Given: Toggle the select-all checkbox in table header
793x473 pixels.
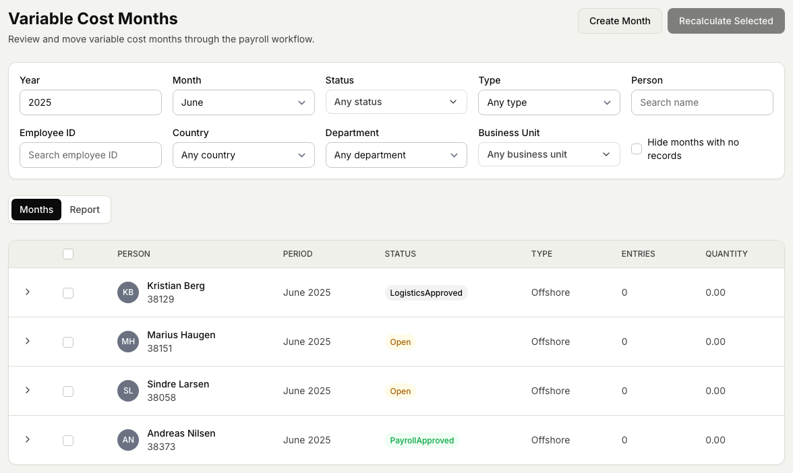Looking at the screenshot, I should tap(68, 254).
